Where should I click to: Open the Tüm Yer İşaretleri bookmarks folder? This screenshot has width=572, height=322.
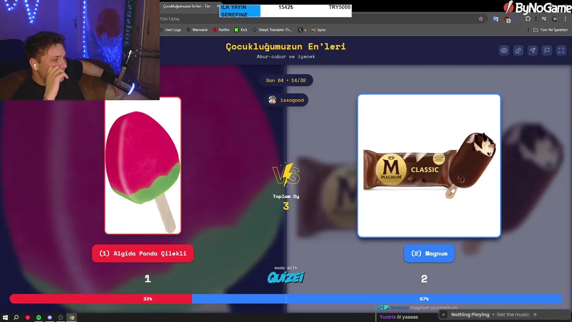click(x=550, y=30)
